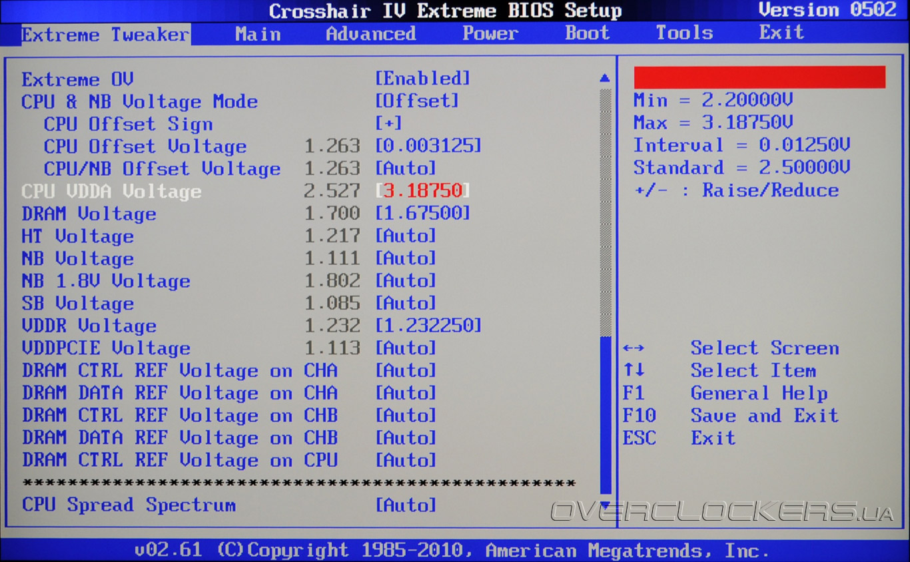This screenshot has width=910, height=562.
Task: Click the 2.527 reading for CPU VDDA Voltage
Action: click(x=332, y=191)
